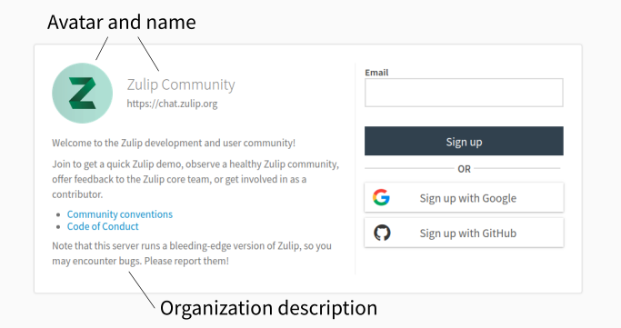Click the OR separator text

(464, 169)
